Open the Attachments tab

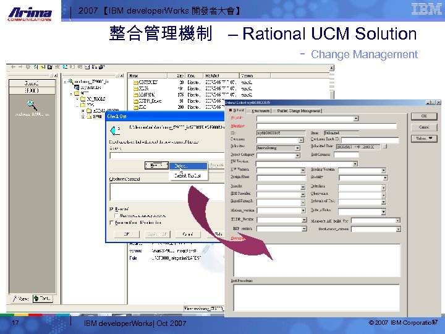click(x=260, y=111)
